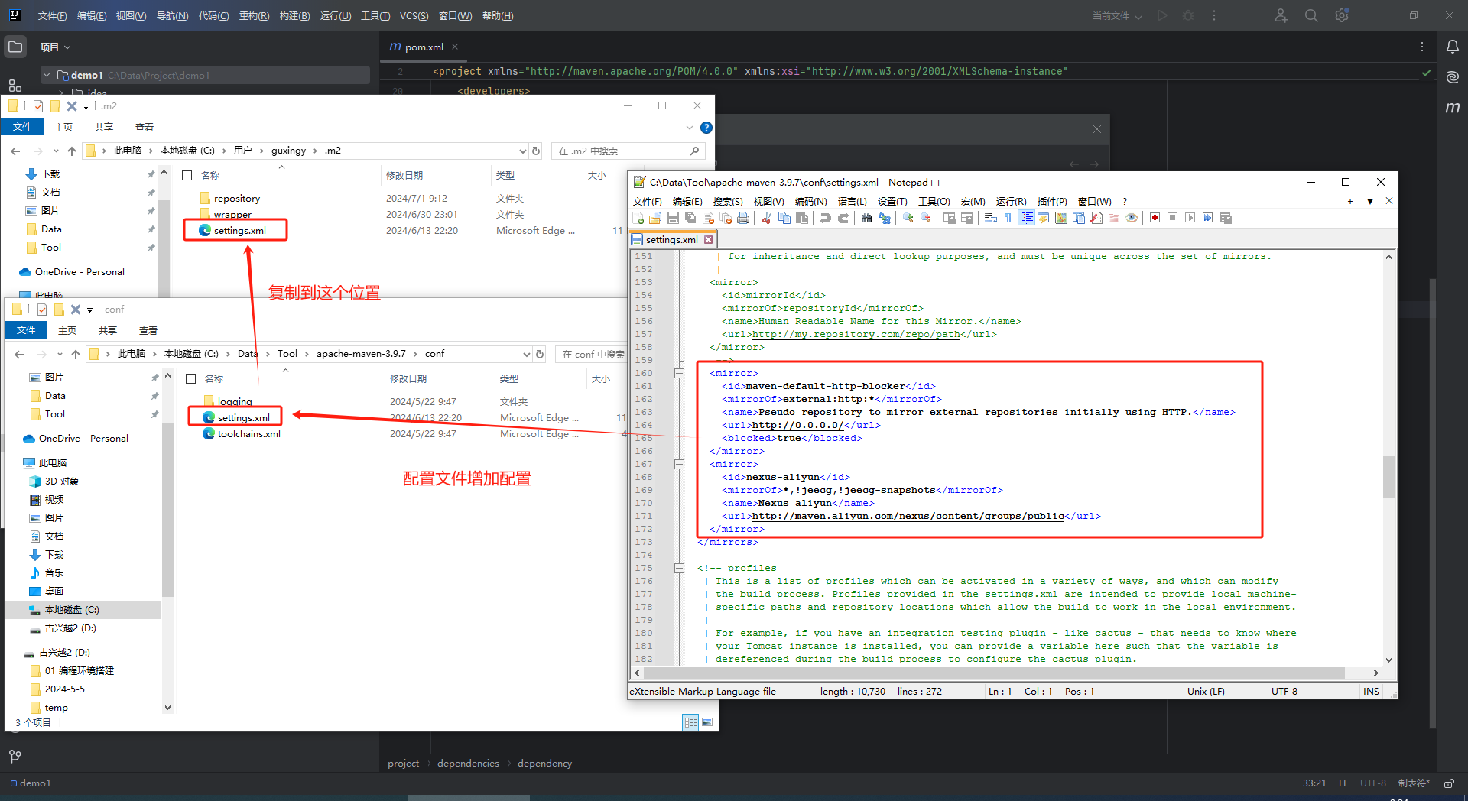This screenshot has height=801, width=1468.
Task: Click the search box in .m2 Explorer
Action: point(627,151)
